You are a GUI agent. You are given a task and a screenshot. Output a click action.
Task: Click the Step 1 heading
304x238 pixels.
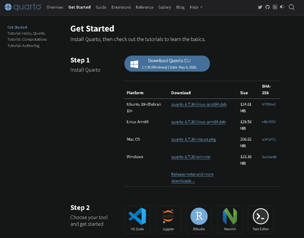point(80,60)
